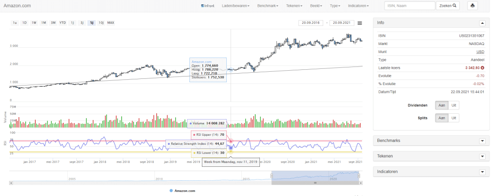The image size is (491, 196).
Task: Turn Splits on with Aan
Action: 442,118
